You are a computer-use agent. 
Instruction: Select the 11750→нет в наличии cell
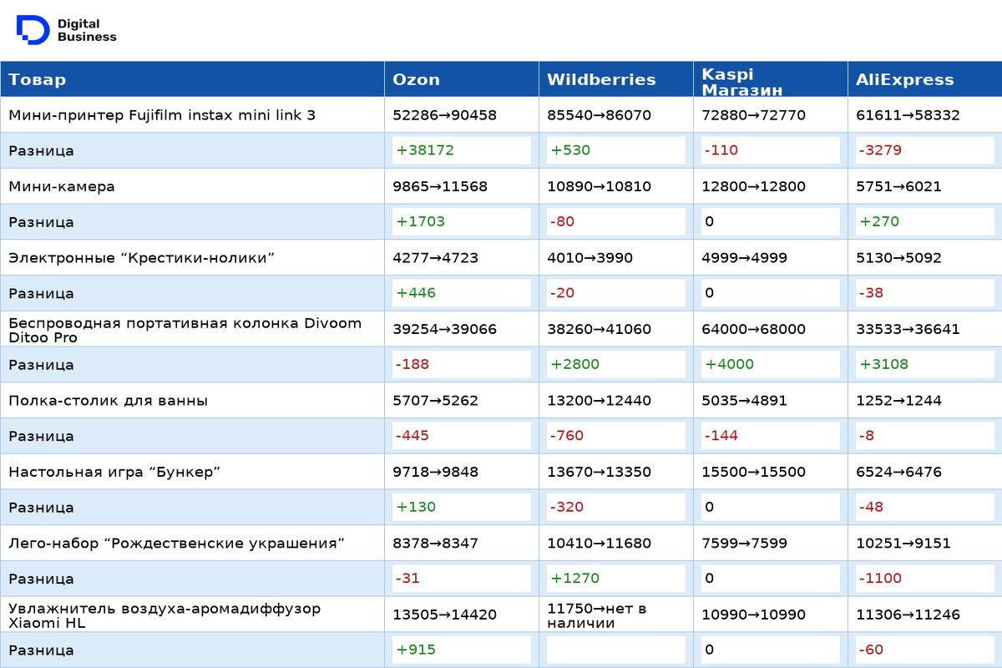coord(597,615)
